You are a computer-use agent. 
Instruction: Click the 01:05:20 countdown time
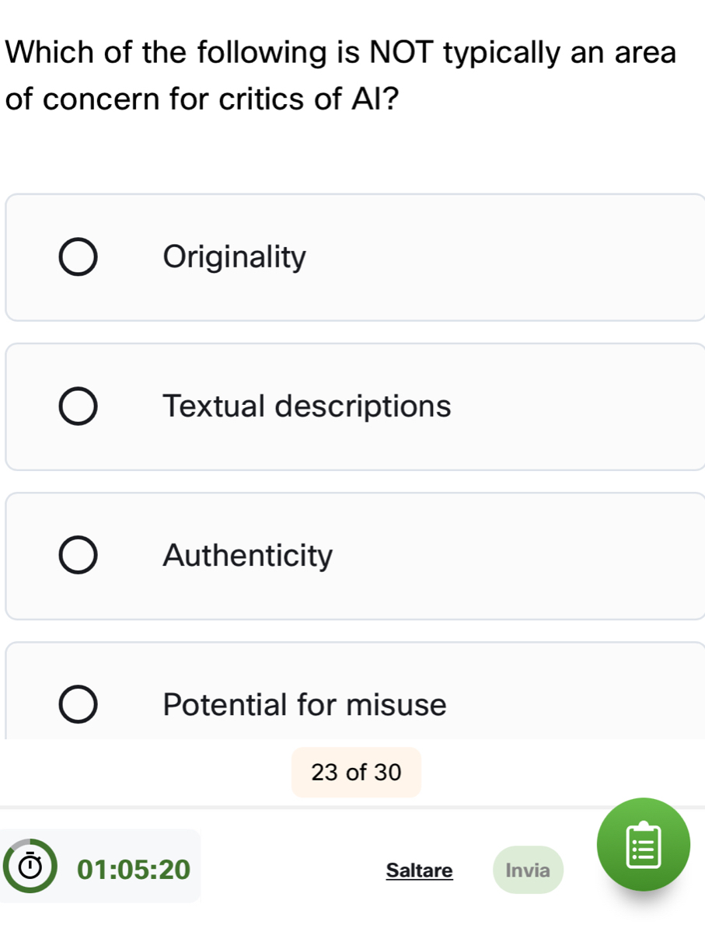[x=134, y=869]
